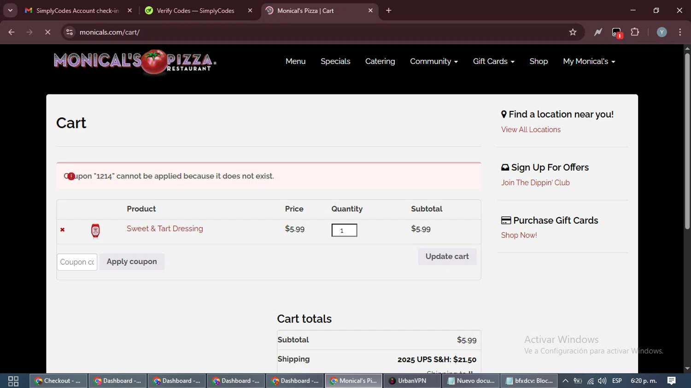Screen dimensions: 691x388
Task: View site information icon in address bar
Action: (70, 32)
